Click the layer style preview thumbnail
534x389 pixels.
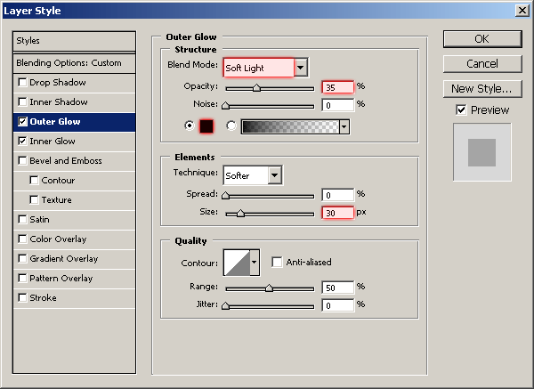coord(481,152)
